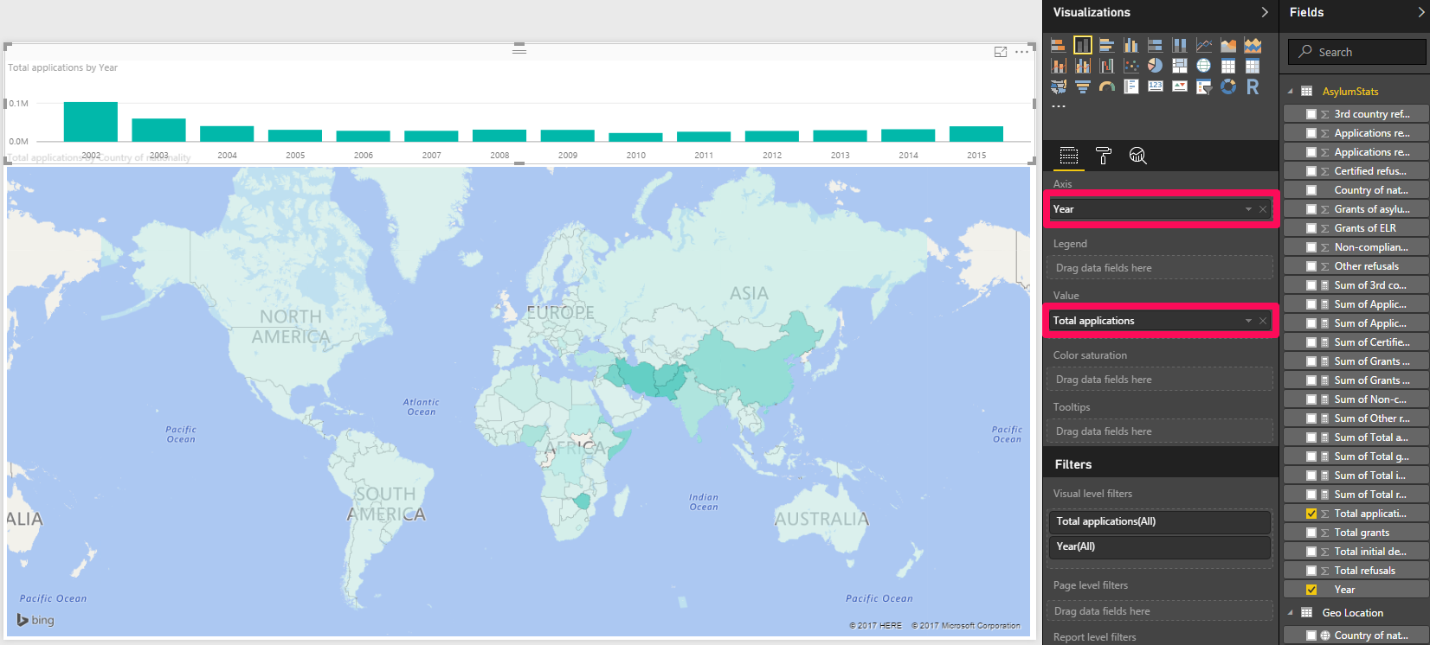Collapse the AsylumStats table

coord(1290,92)
